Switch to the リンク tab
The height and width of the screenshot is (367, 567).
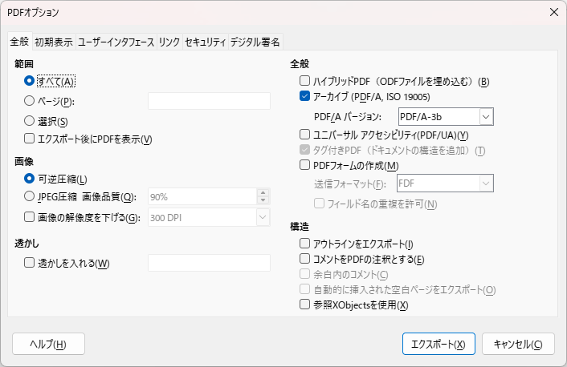click(169, 42)
